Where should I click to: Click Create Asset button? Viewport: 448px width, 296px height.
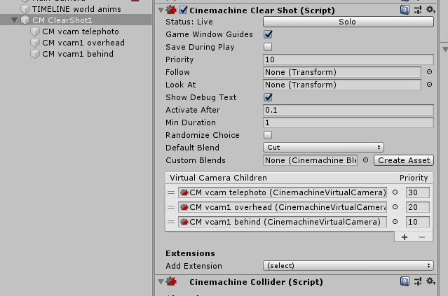pos(404,160)
